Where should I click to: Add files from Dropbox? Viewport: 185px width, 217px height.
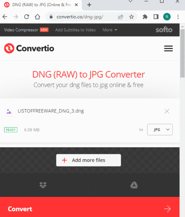tap(43, 185)
